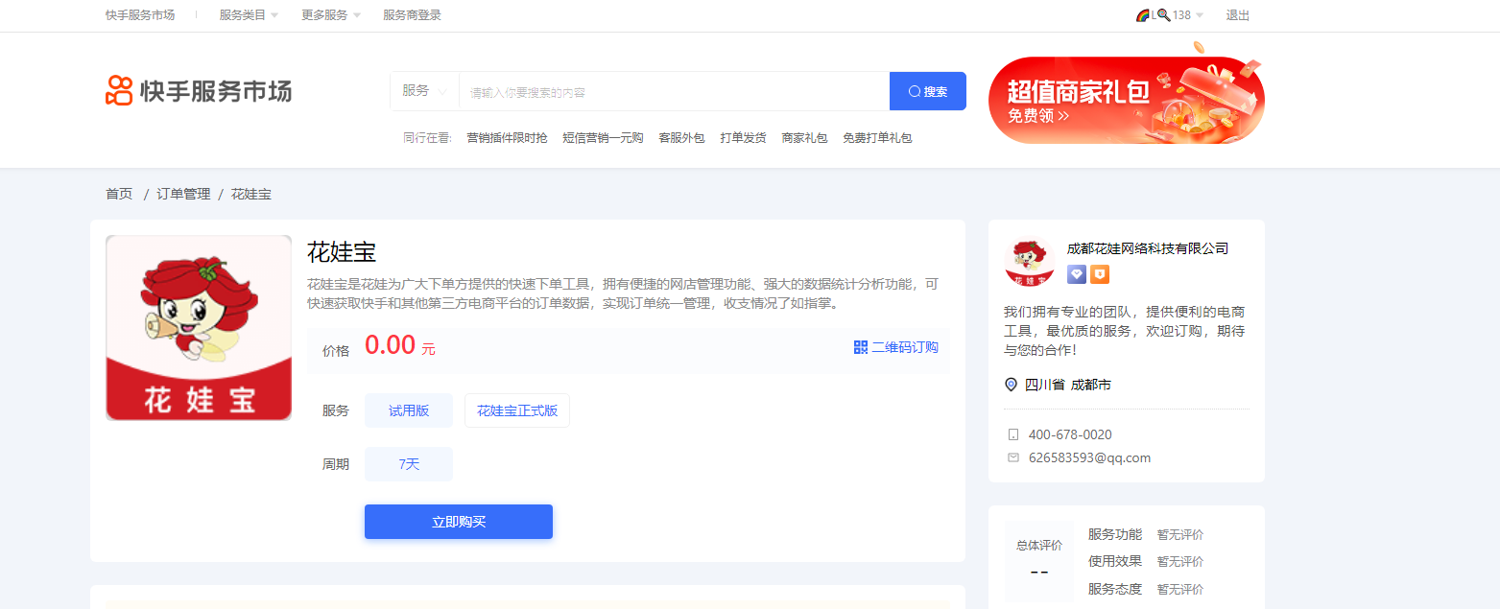The width and height of the screenshot is (1500, 609).
Task: Click the 总体评价 rating box
Action: (x=1039, y=561)
